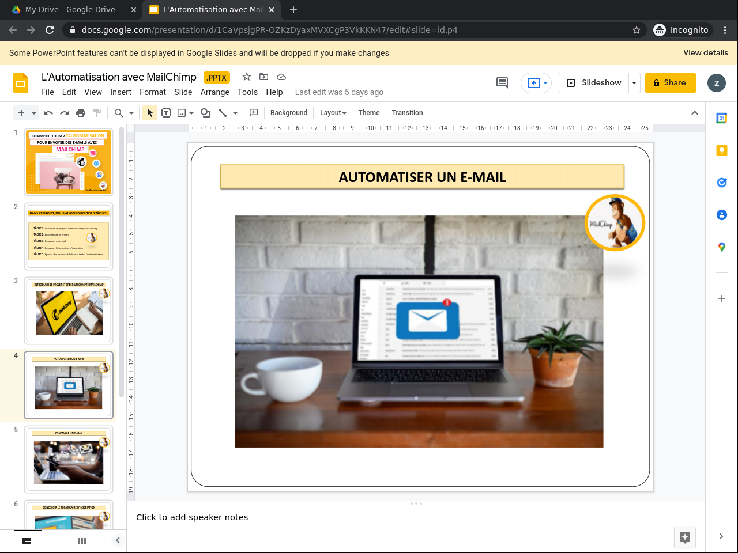Open the Insert menu

pos(121,92)
